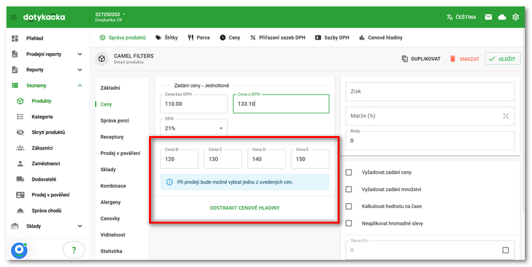Click Odstranit cenové hladiny button
Image resolution: width=532 pixels, height=267 pixels.
coord(245,208)
